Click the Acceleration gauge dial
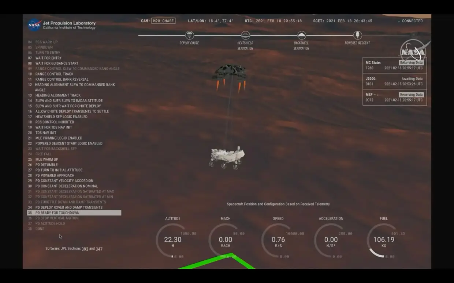 [331, 240]
